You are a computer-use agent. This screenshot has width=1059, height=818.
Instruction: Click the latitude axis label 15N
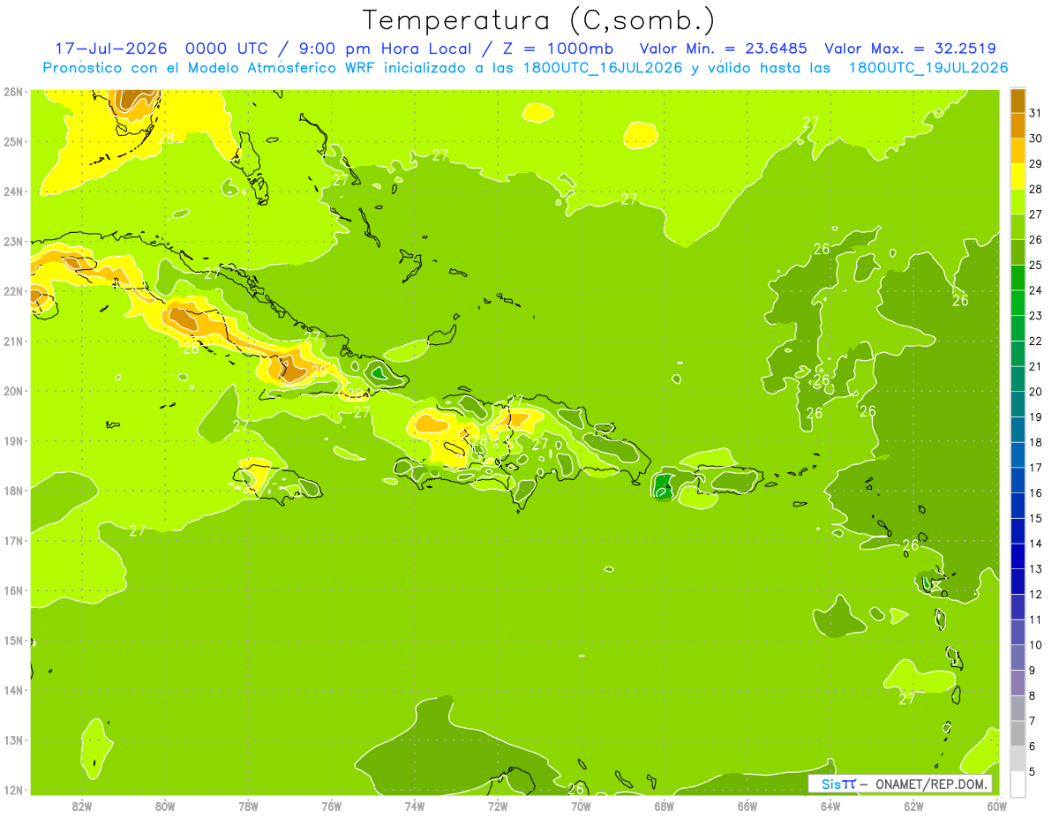[x=13, y=640]
